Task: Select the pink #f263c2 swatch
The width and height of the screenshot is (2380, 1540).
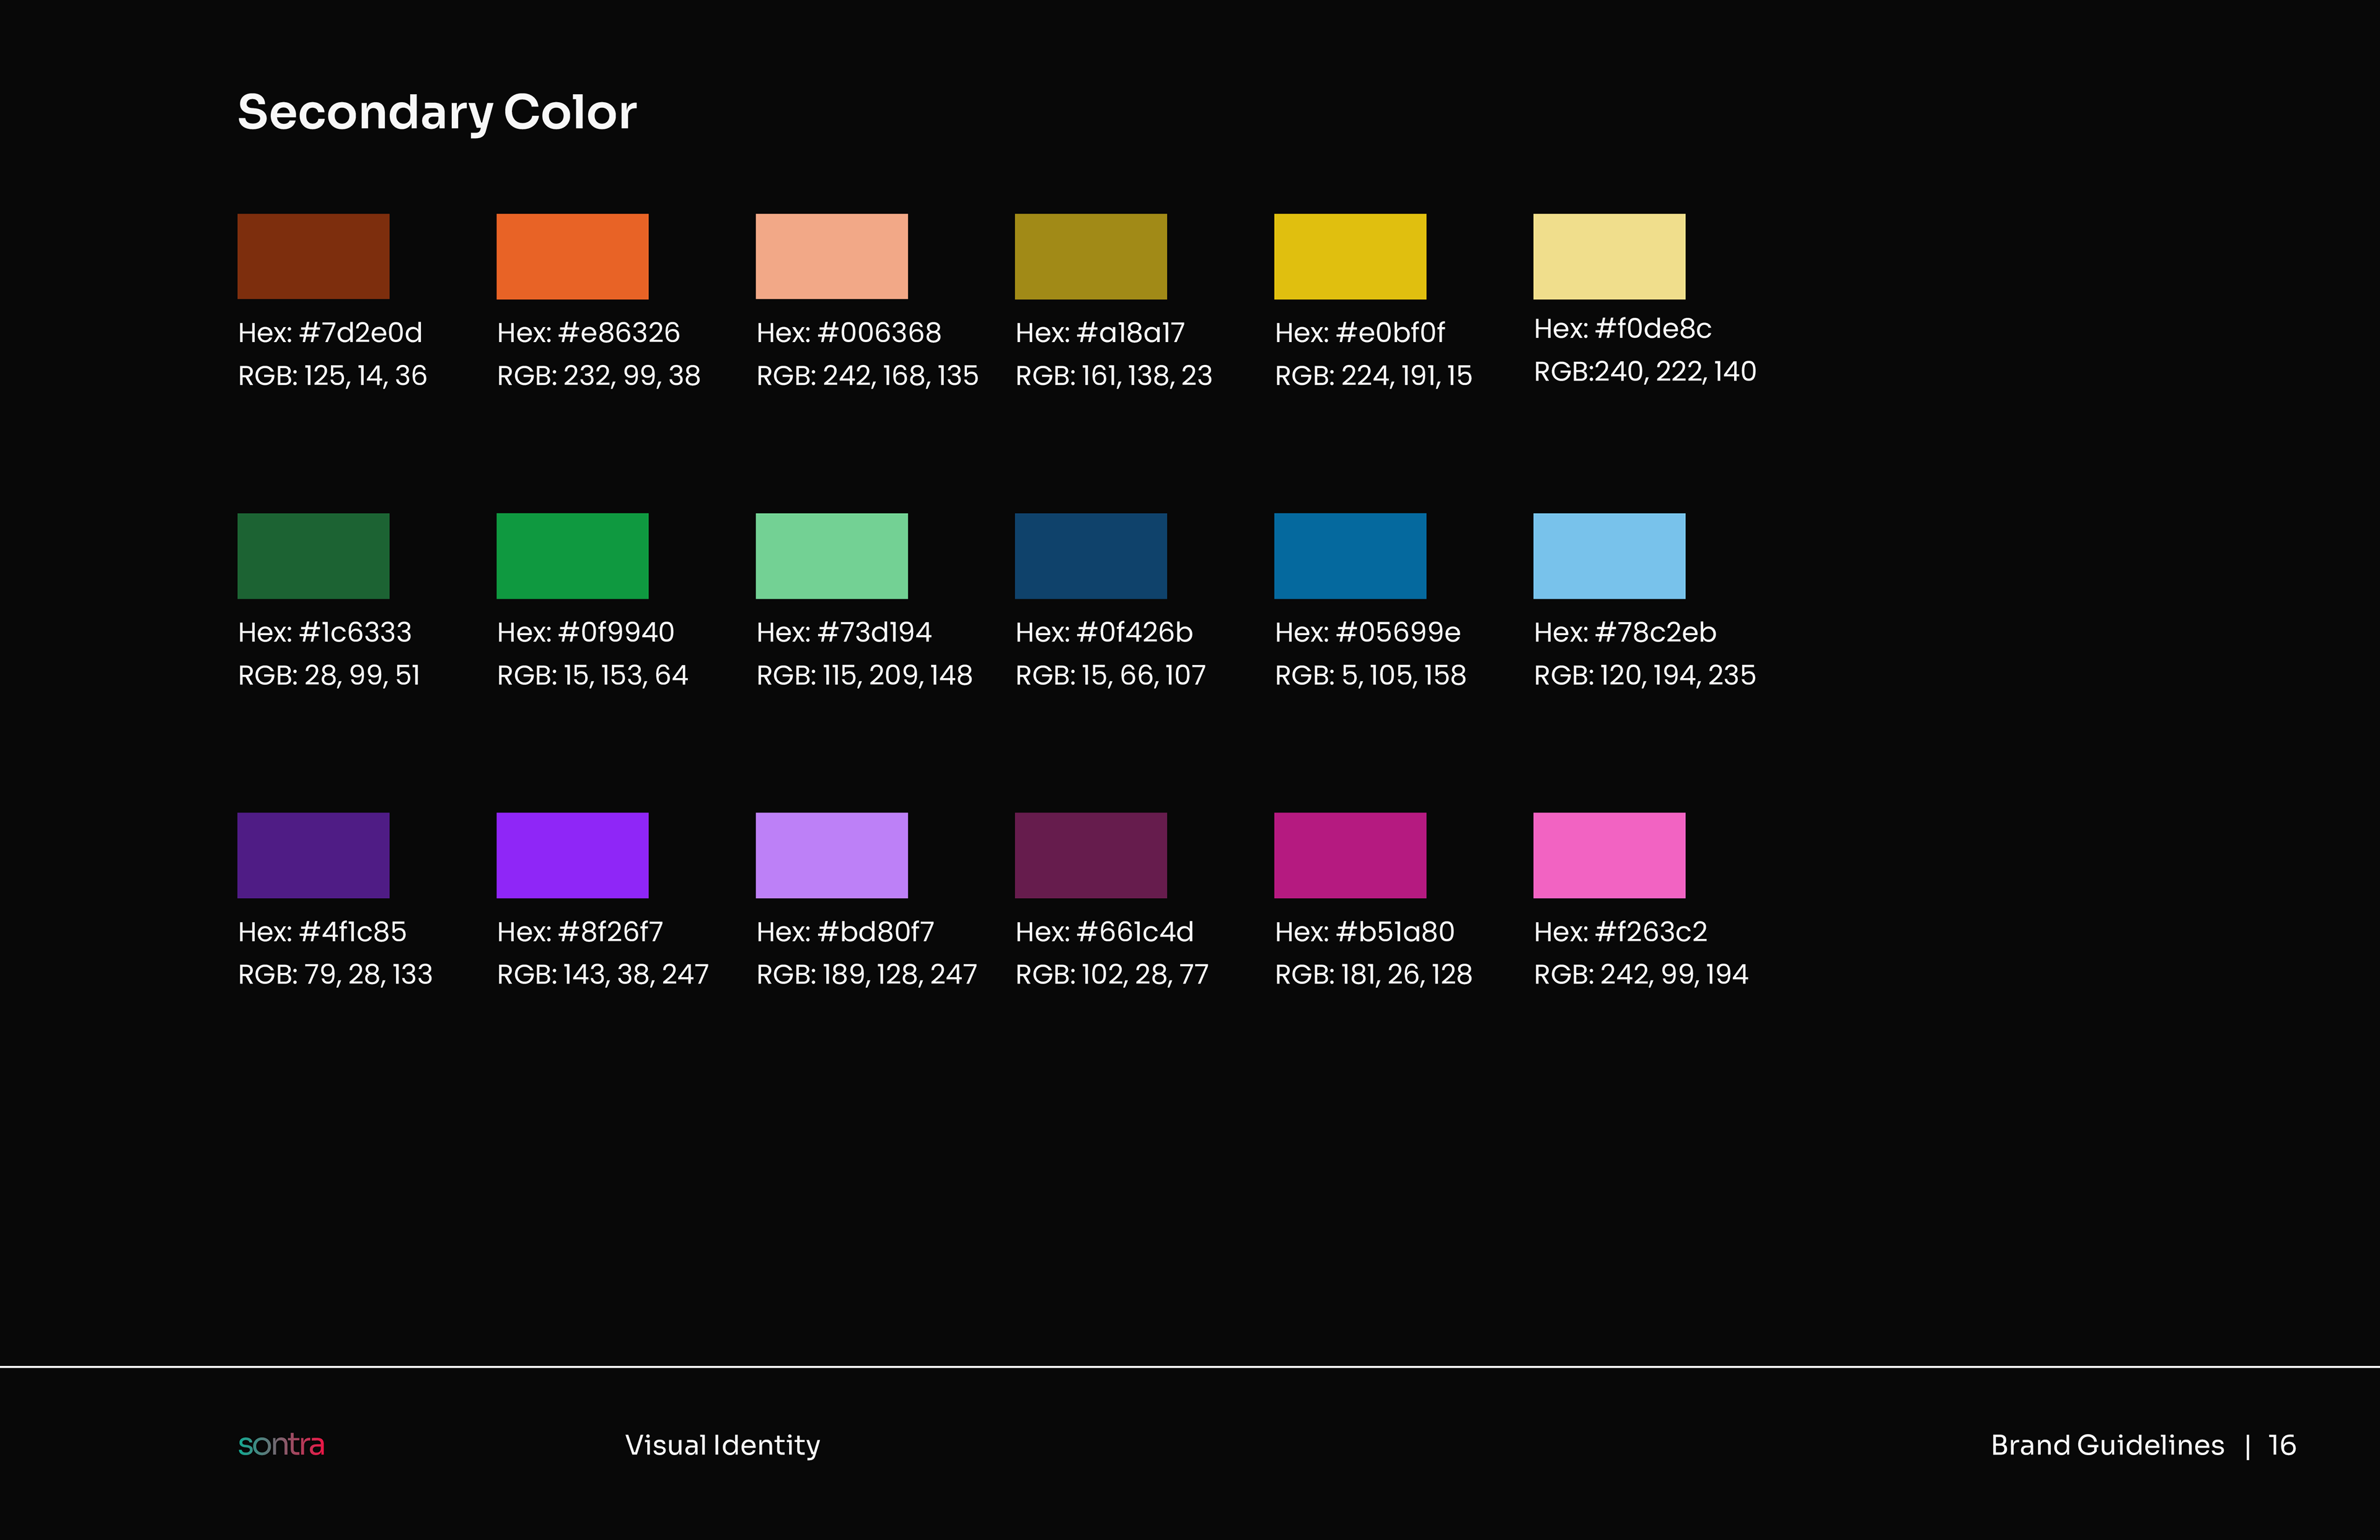Action: click(1608, 855)
